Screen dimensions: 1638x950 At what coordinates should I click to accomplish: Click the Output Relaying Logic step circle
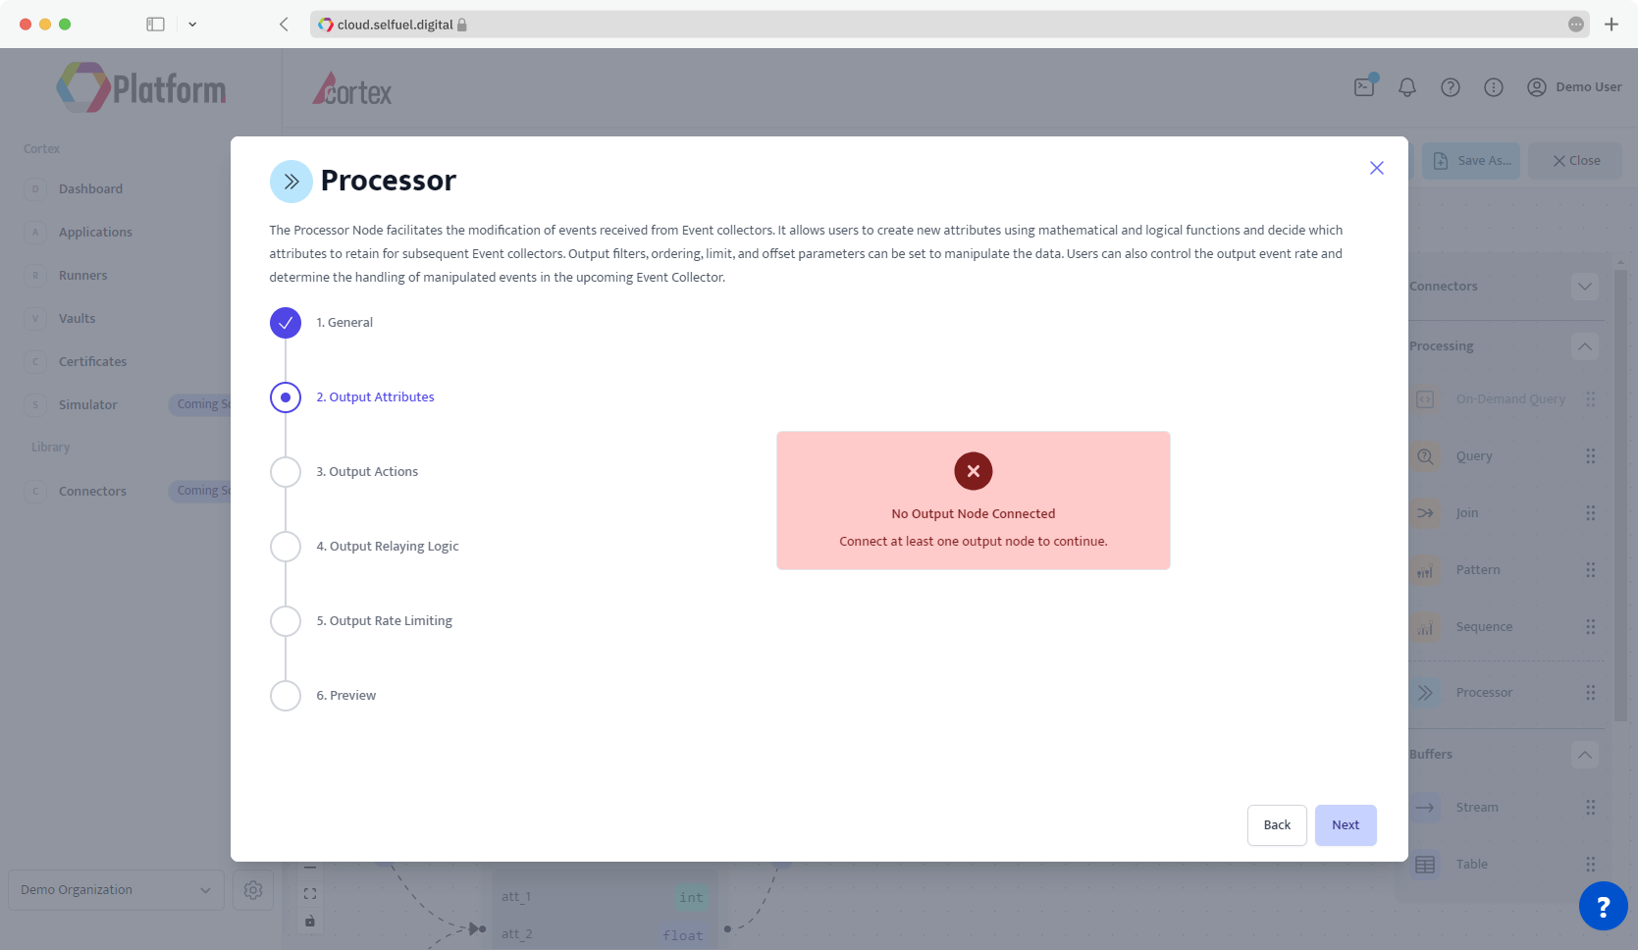pyautogui.click(x=286, y=547)
